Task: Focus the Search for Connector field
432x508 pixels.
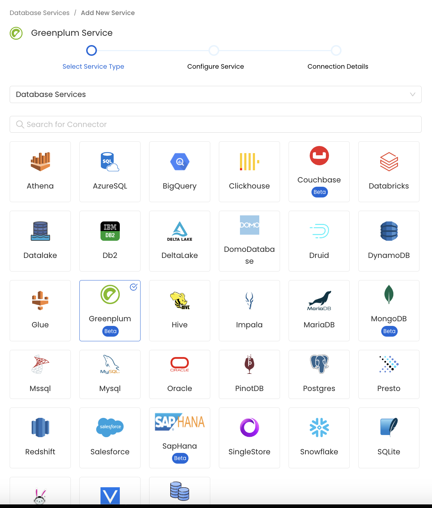Action: pyautogui.click(x=215, y=124)
